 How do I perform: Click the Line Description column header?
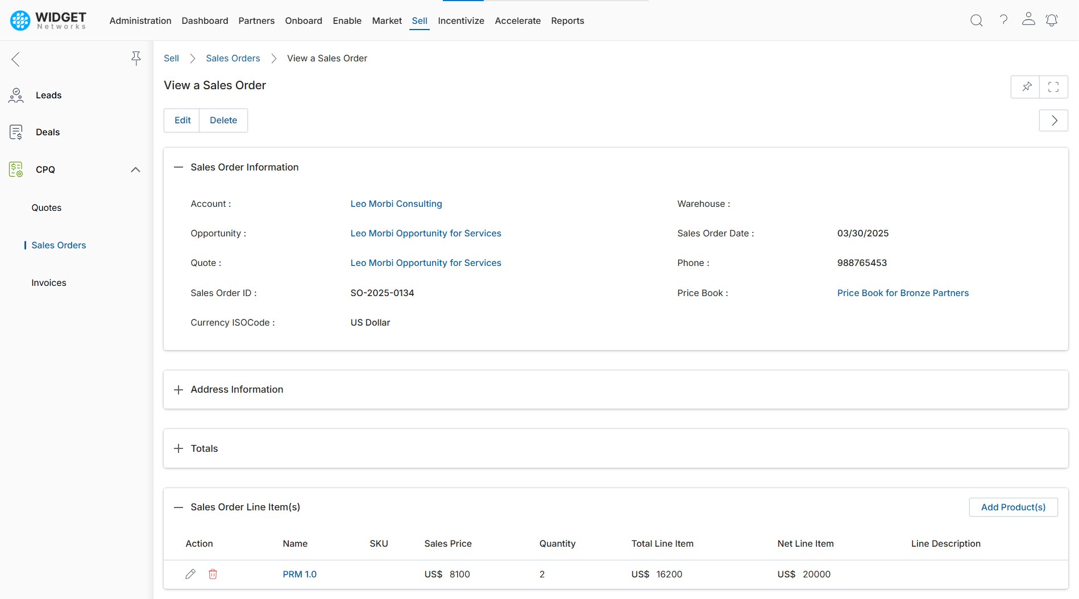(945, 543)
